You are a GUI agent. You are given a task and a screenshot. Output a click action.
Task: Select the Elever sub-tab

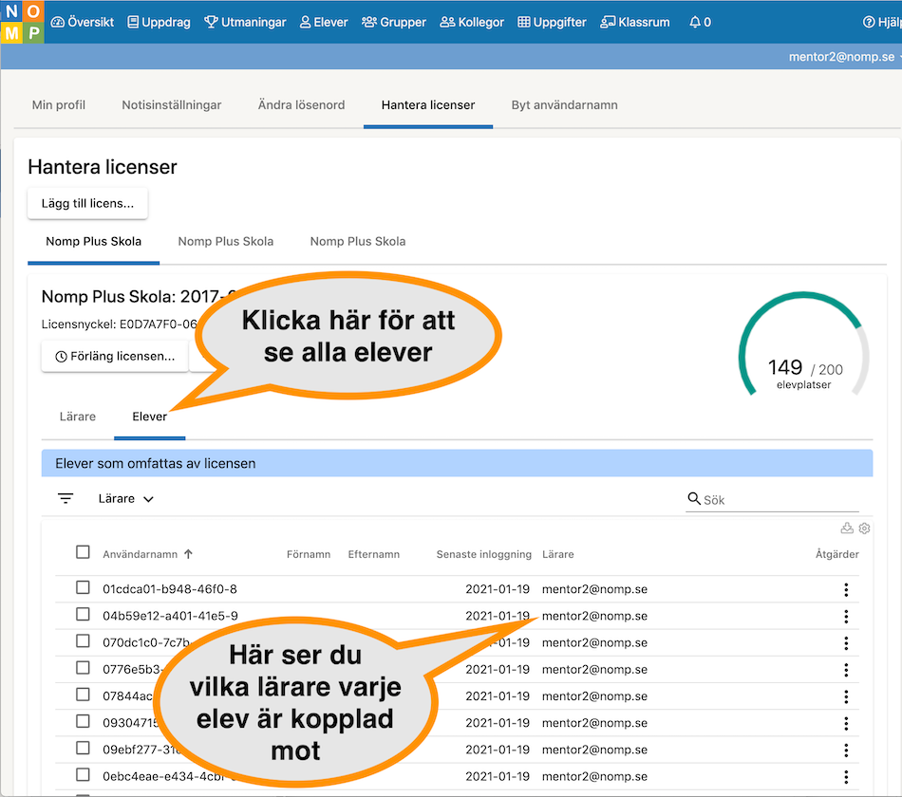[x=150, y=417]
